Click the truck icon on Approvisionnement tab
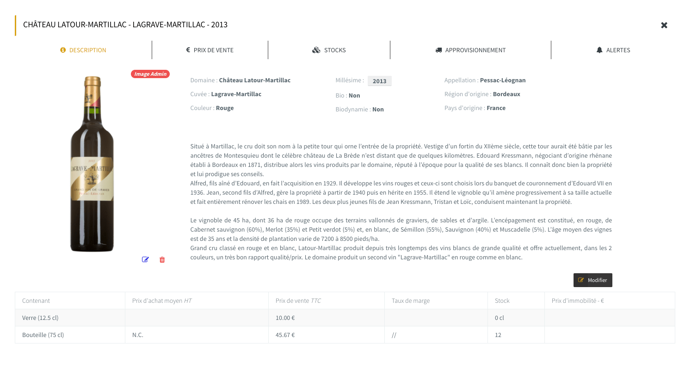The image size is (691, 368). (x=438, y=50)
